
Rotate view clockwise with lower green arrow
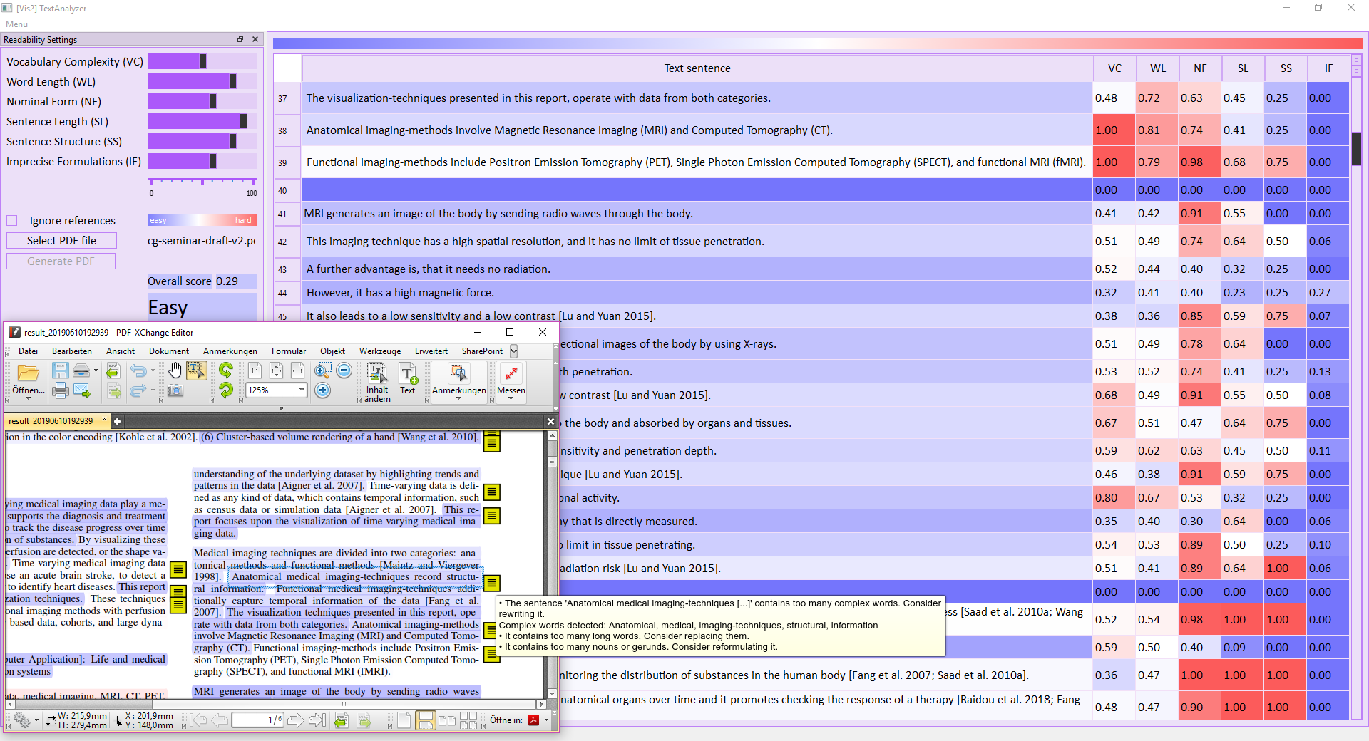point(226,390)
